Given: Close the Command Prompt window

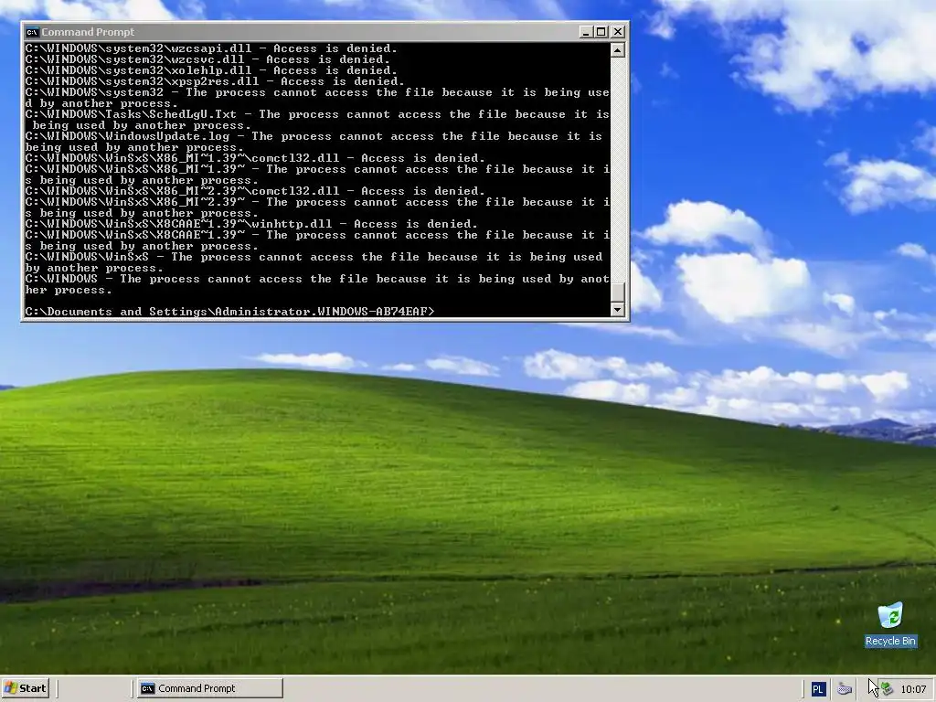Looking at the screenshot, I should click(618, 32).
